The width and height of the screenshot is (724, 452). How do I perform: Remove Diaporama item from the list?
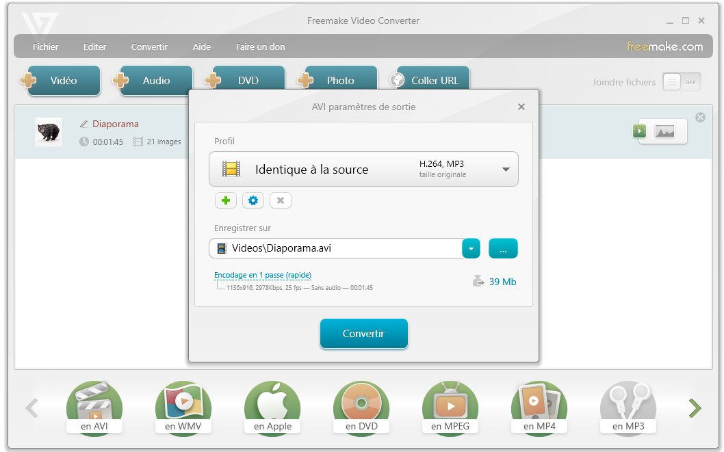pyautogui.click(x=701, y=117)
